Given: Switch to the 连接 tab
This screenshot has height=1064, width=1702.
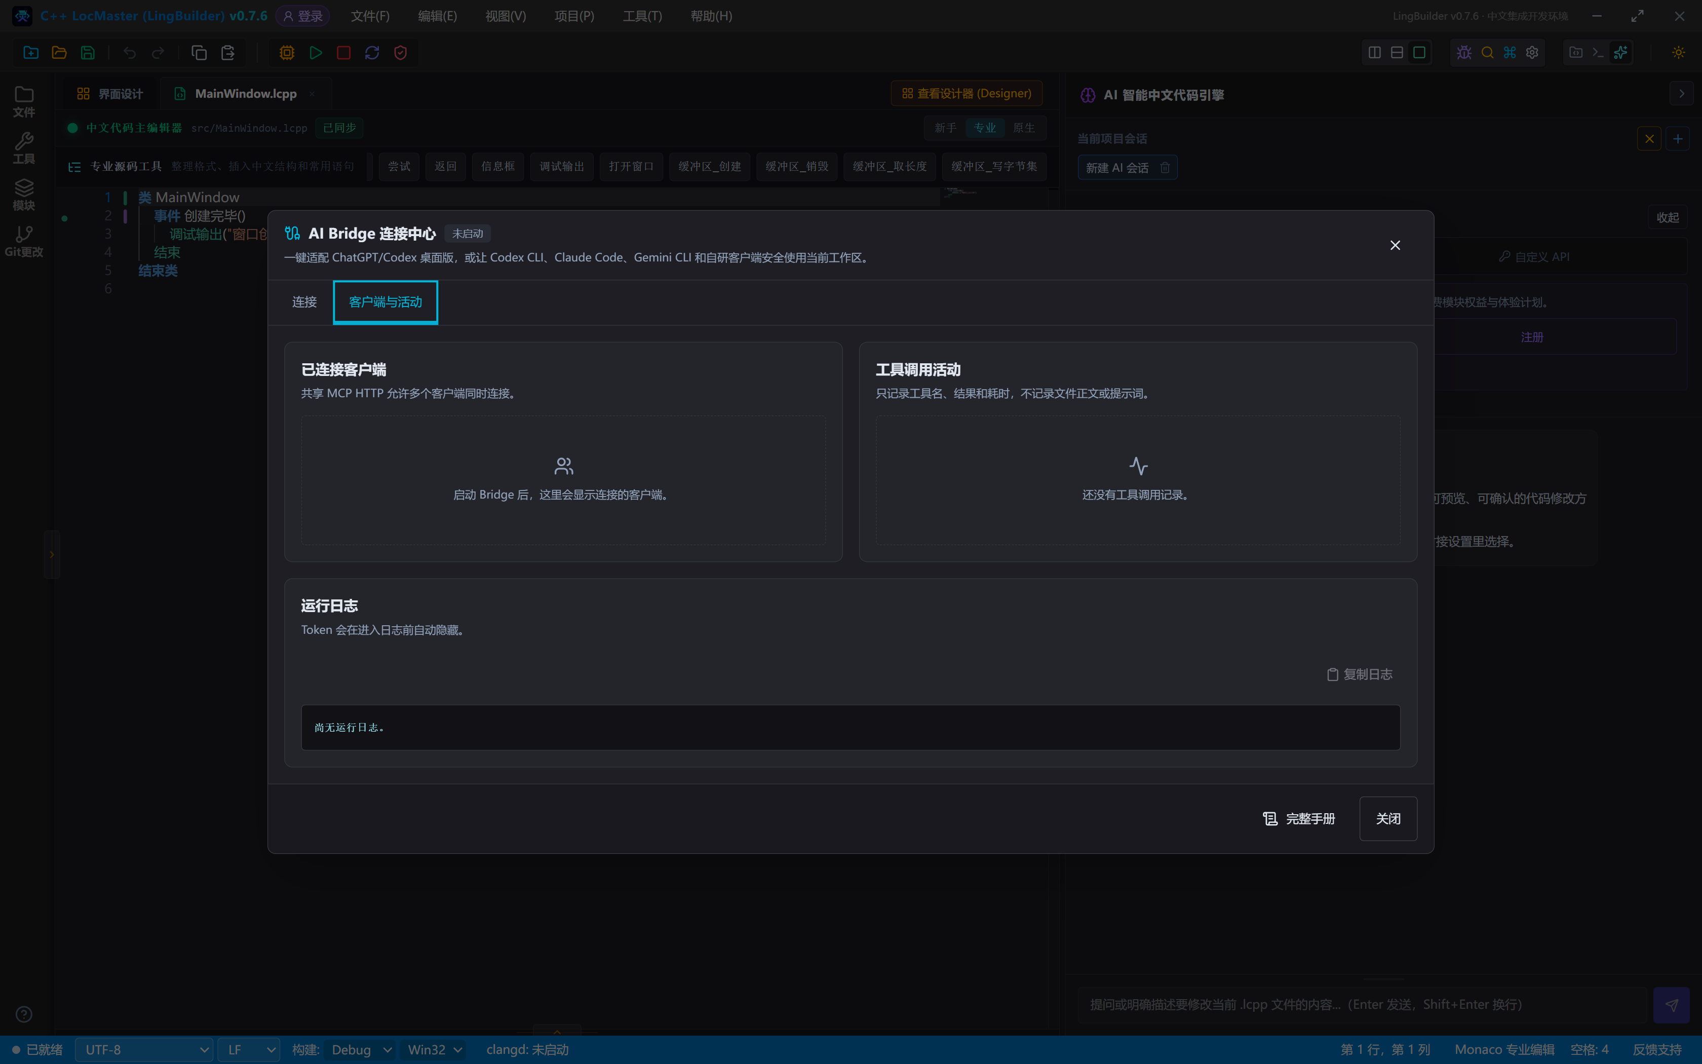Looking at the screenshot, I should point(304,302).
